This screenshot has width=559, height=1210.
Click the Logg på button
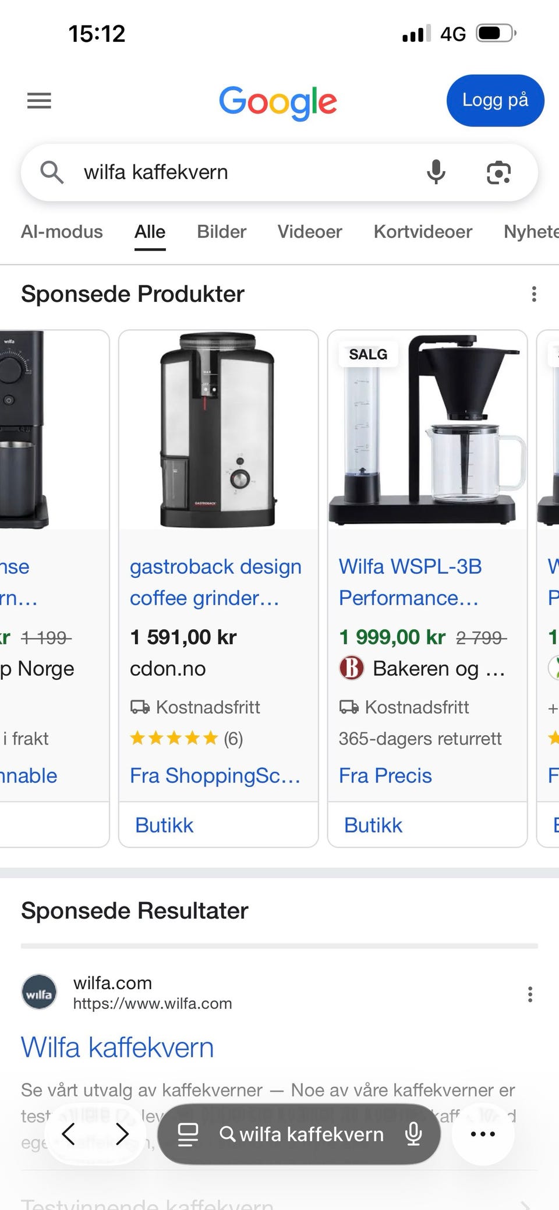[495, 100]
